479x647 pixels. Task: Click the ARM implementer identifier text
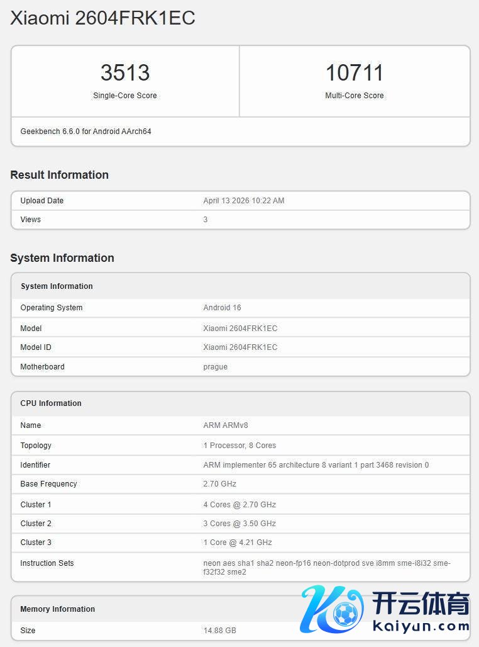pyautogui.click(x=316, y=465)
